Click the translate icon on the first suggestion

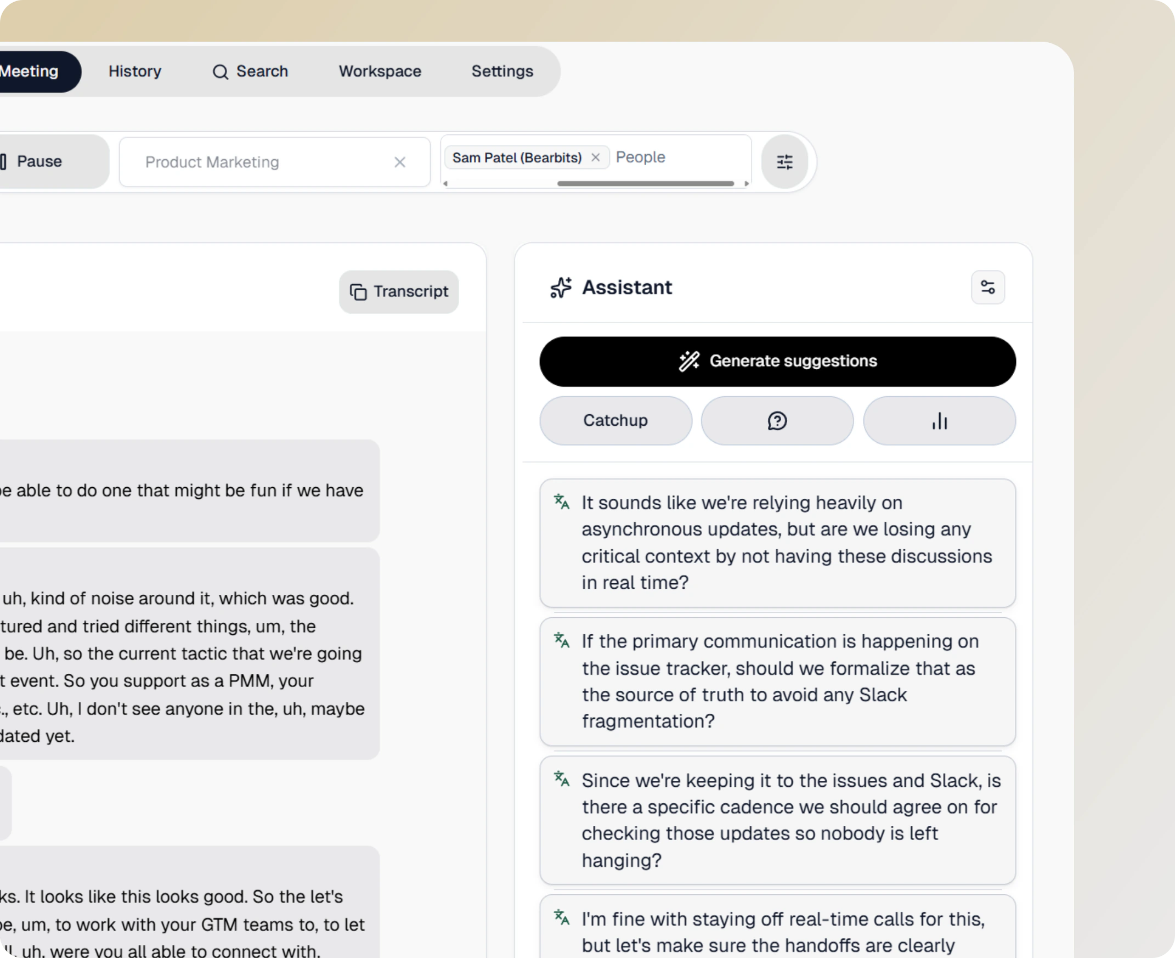(x=562, y=503)
